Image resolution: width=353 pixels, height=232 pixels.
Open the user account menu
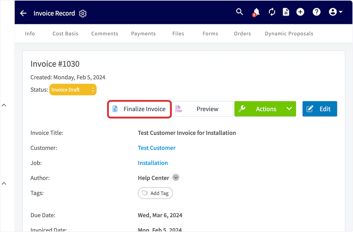336,12
